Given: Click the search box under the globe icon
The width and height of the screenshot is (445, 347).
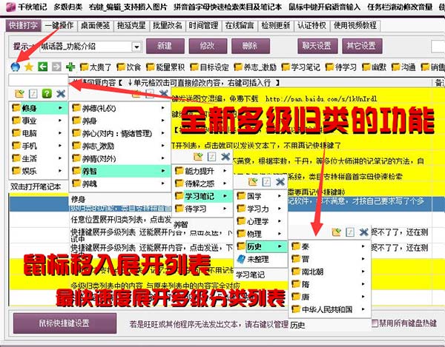Looking at the screenshot, I should point(39,81).
